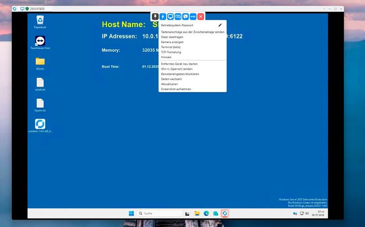This screenshot has height=227, width=365.
Task: Choose Tastenanschläge aus der Zwischenablage senden
Action: 193,32
